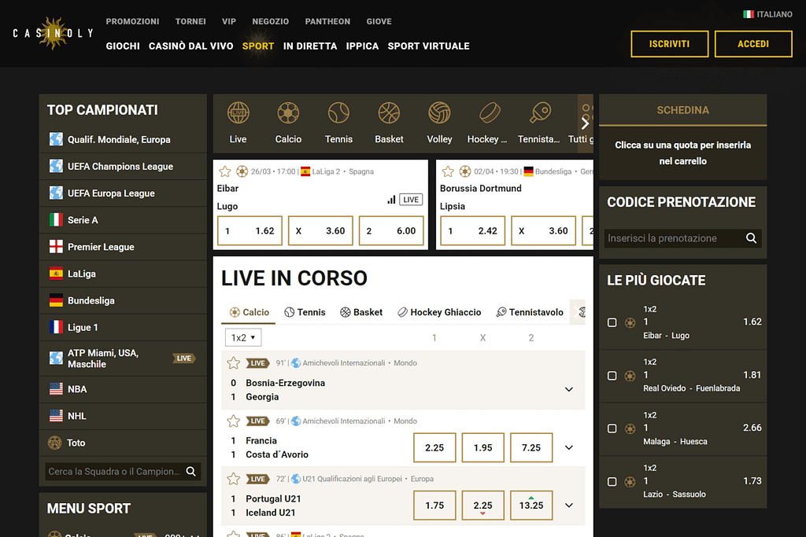
Task: Select Iceland U21 odds 13.25
Action: tap(531, 506)
